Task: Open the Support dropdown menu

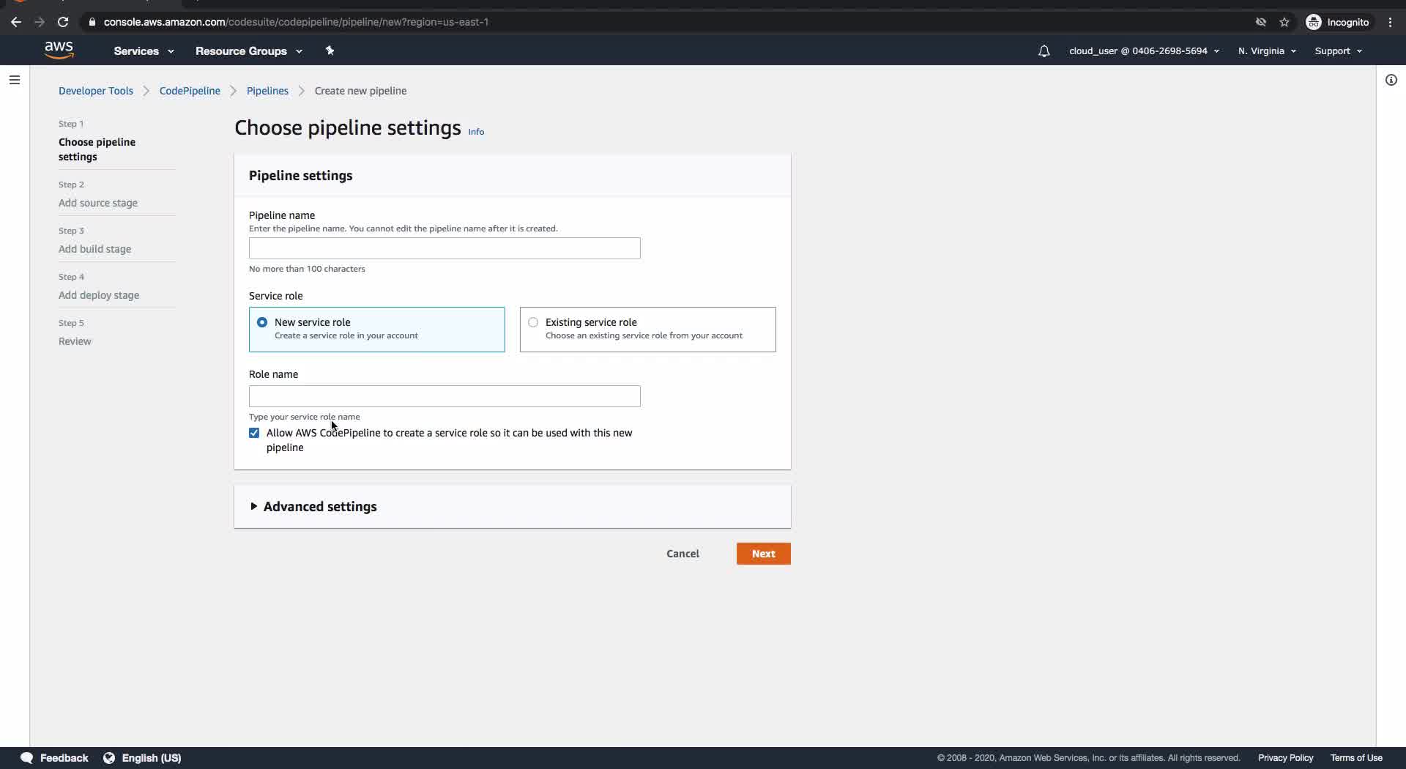Action: click(x=1338, y=51)
